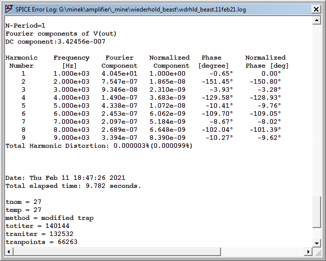Click the 'Fourier Component' column header
Viewport: 326px width, 261px height.
(119, 62)
